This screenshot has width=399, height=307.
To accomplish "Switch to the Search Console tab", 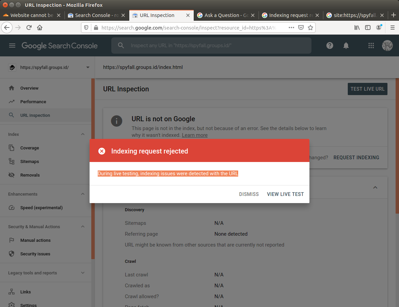I will point(97,15).
